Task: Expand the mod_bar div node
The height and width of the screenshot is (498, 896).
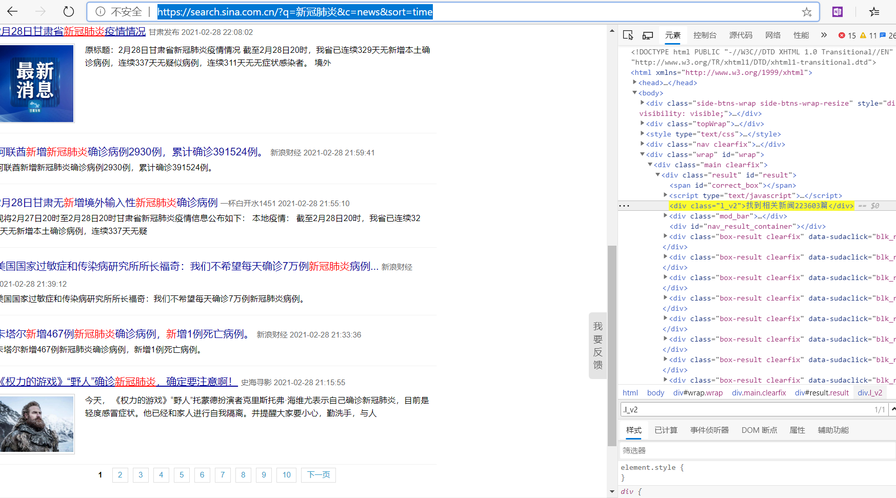Action: tap(665, 216)
